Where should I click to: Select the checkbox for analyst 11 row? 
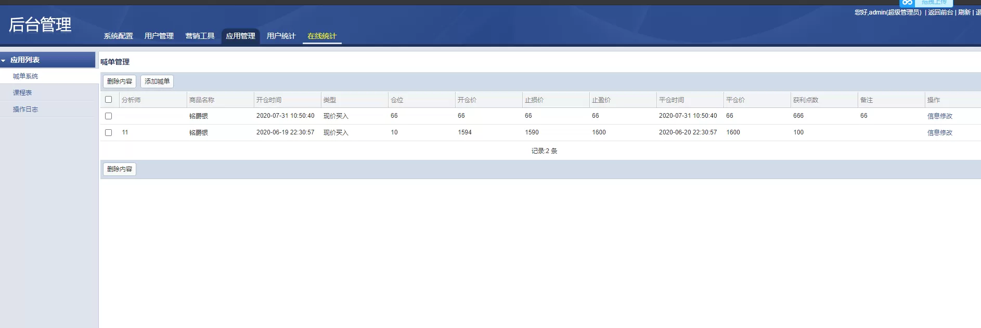(108, 133)
